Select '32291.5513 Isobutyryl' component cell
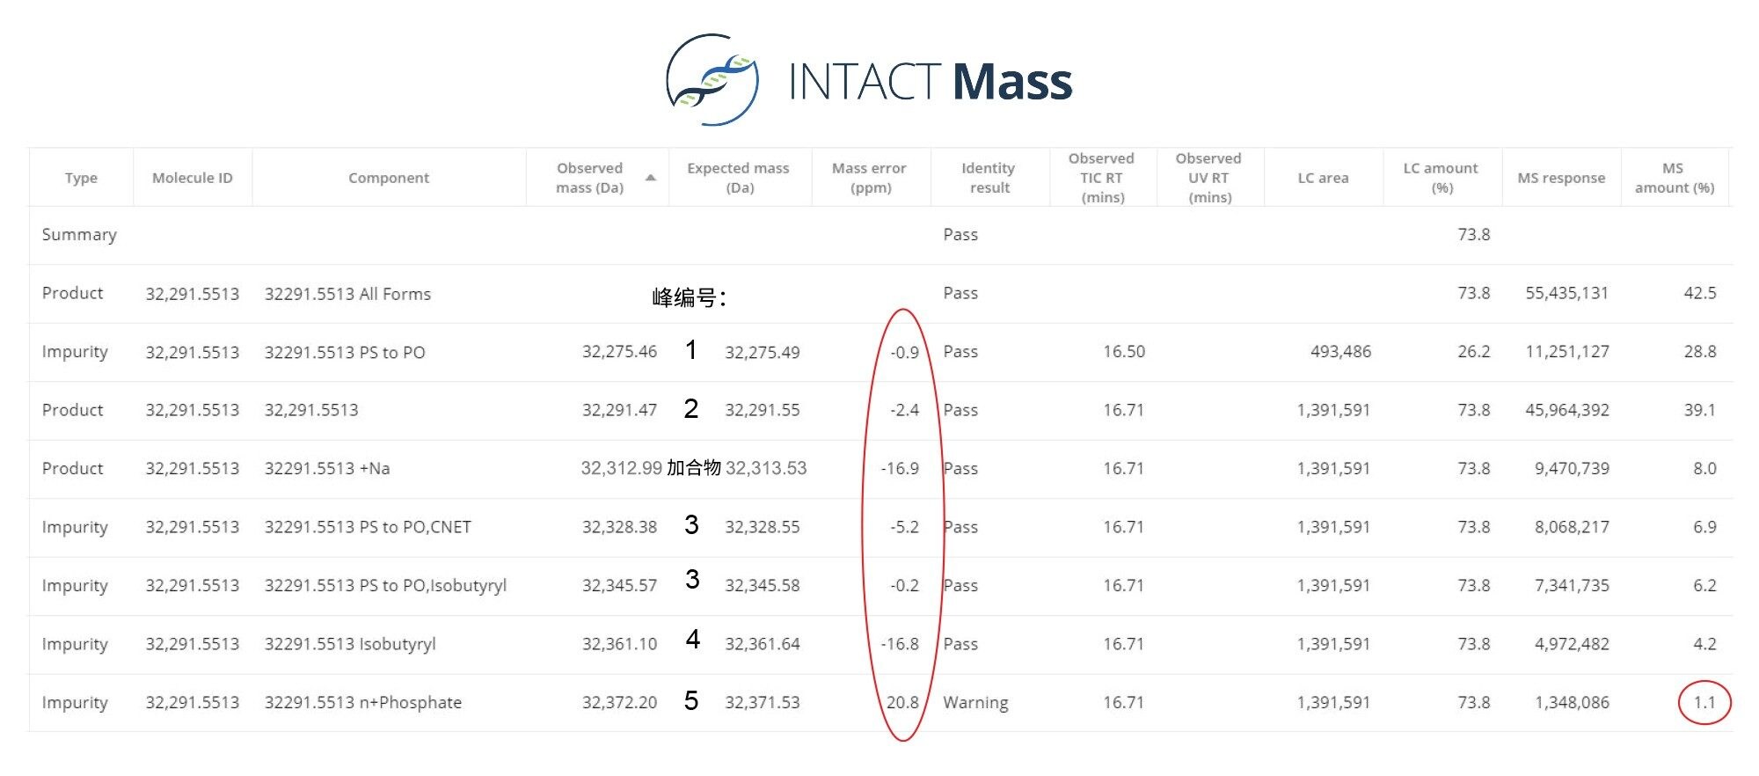This screenshot has width=1759, height=776. tap(350, 644)
